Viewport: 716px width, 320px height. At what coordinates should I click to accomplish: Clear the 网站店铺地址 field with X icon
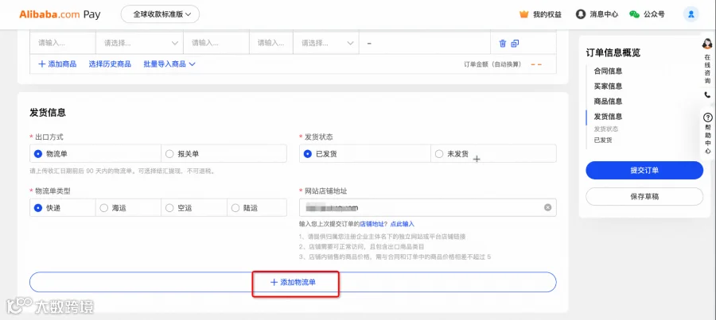coord(547,207)
